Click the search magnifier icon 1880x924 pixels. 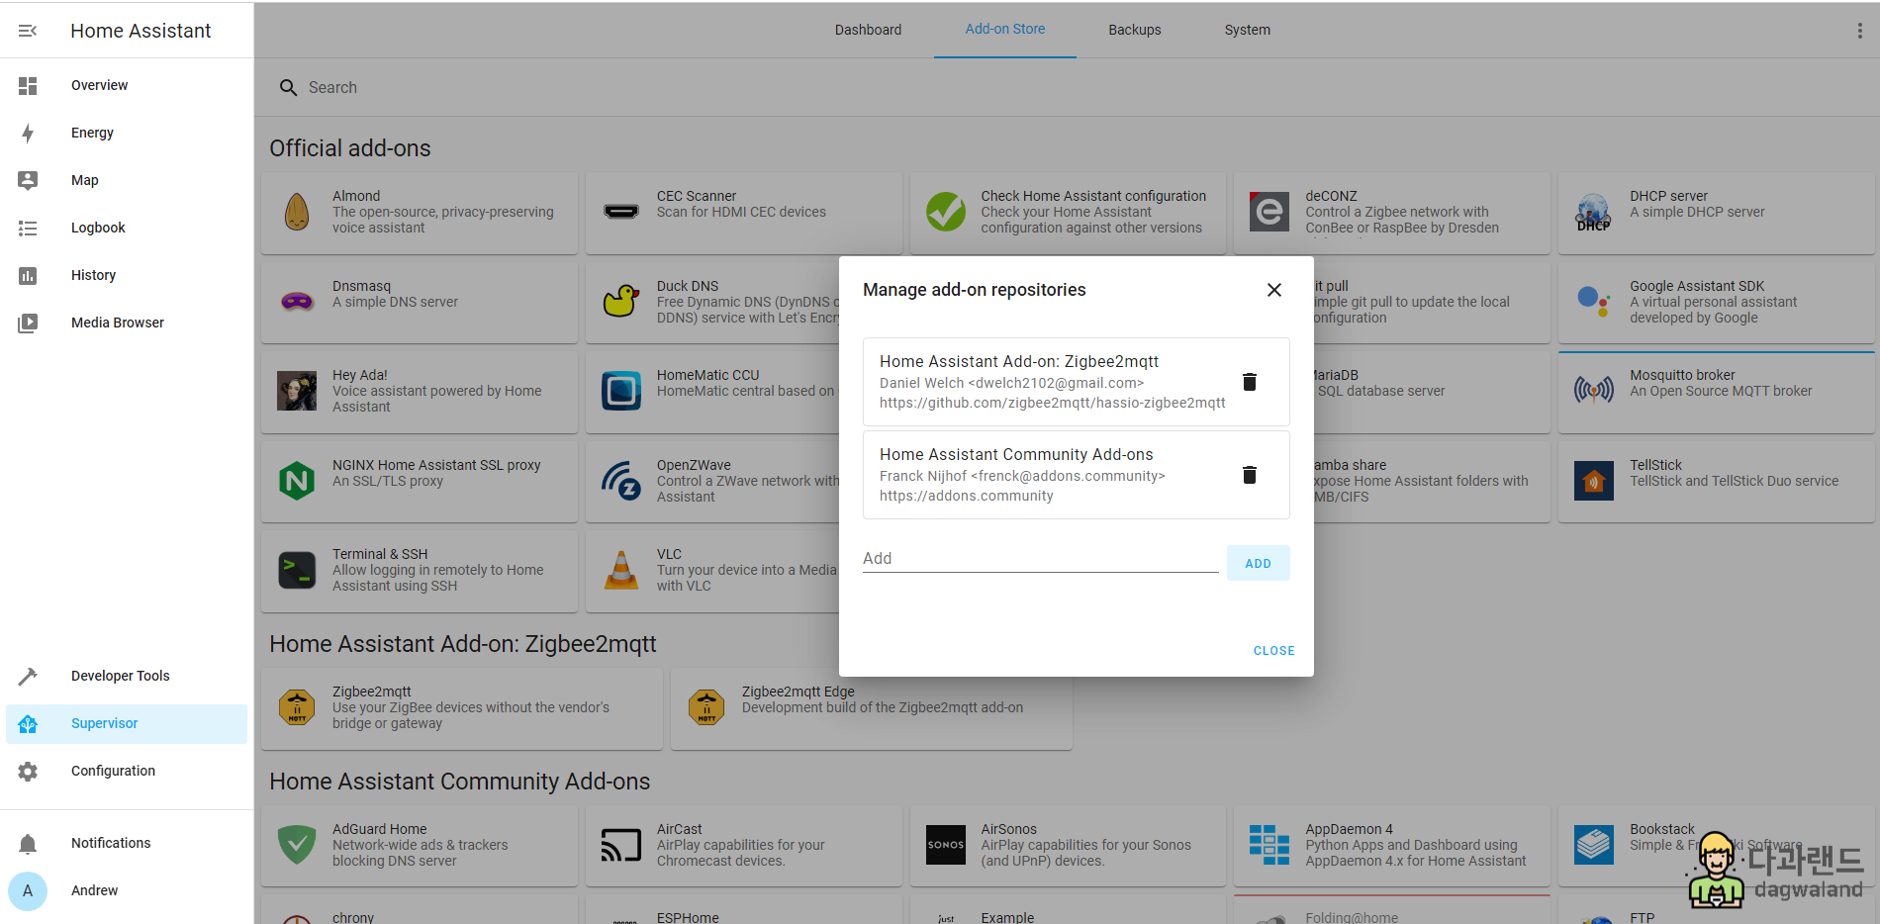click(x=288, y=88)
